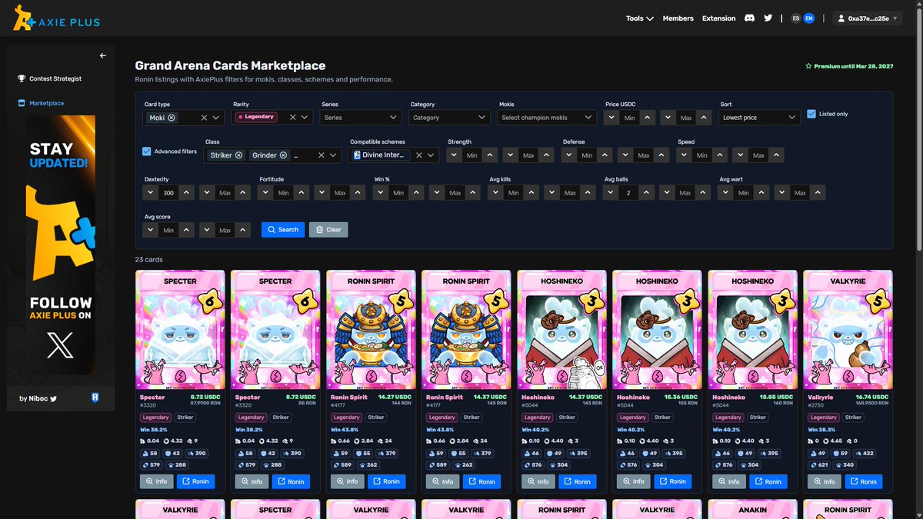Expand the Class dropdown arrow
The image size is (923, 519).
coord(334,155)
